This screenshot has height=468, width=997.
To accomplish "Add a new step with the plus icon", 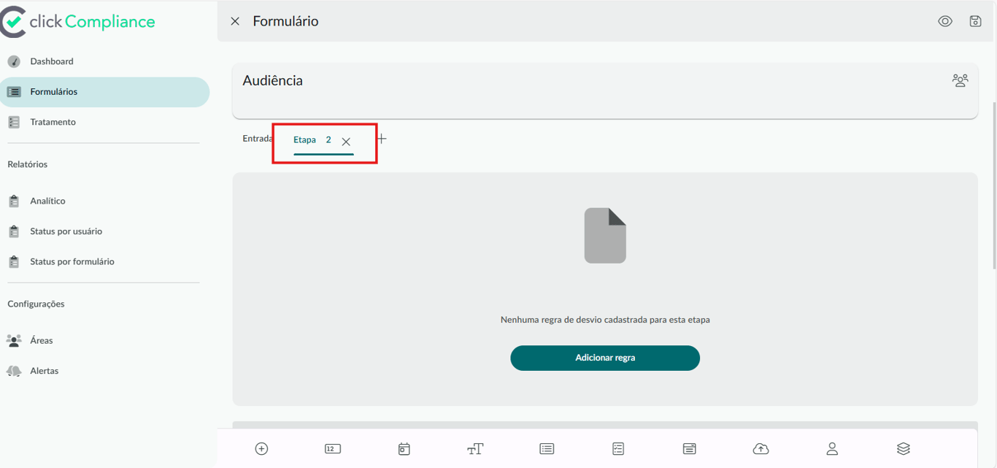I will click(381, 139).
